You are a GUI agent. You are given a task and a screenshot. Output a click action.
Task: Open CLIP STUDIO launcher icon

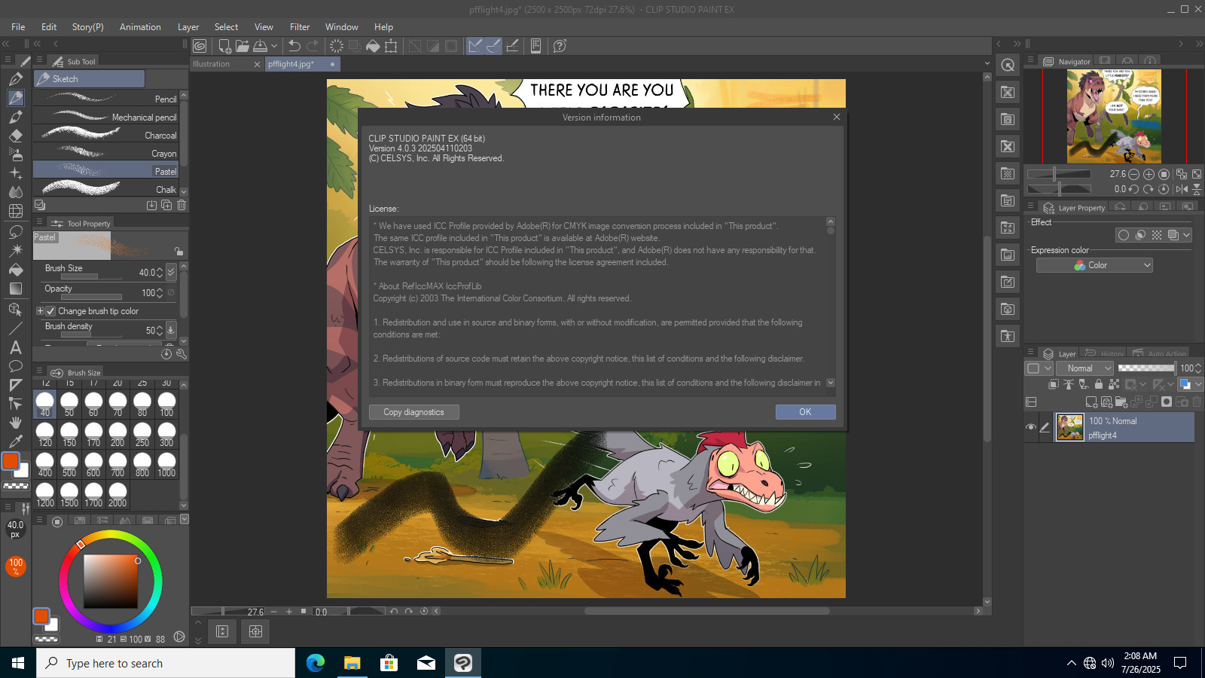pos(200,46)
